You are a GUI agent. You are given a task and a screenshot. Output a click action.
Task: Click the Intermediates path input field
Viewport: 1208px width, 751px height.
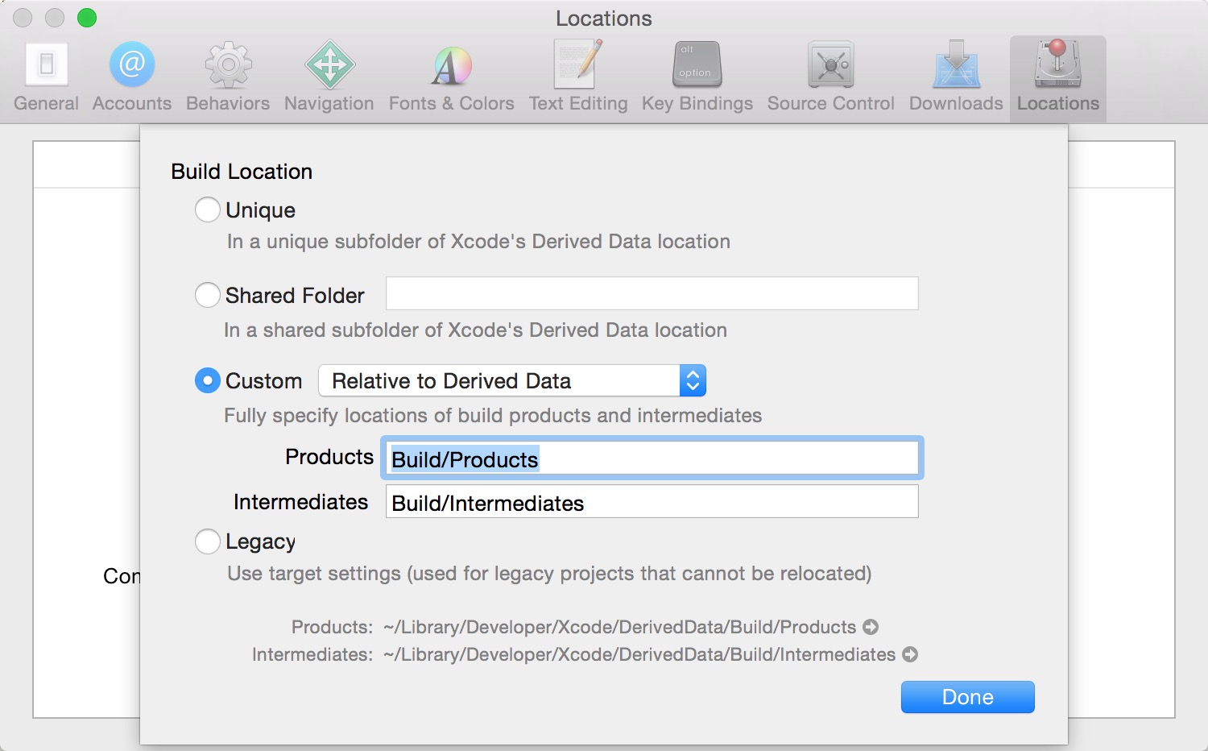coord(652,501)
